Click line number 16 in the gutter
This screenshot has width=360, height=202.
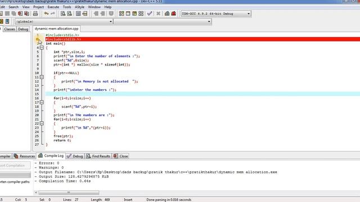(x=37, y=98)
